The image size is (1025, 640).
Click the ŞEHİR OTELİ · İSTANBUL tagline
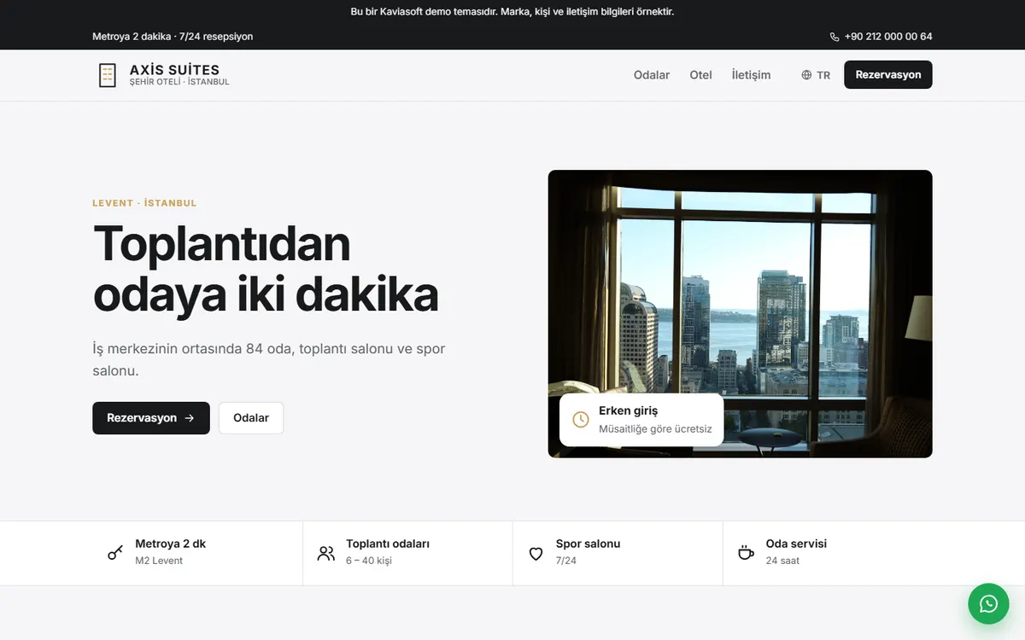point(179,82)
